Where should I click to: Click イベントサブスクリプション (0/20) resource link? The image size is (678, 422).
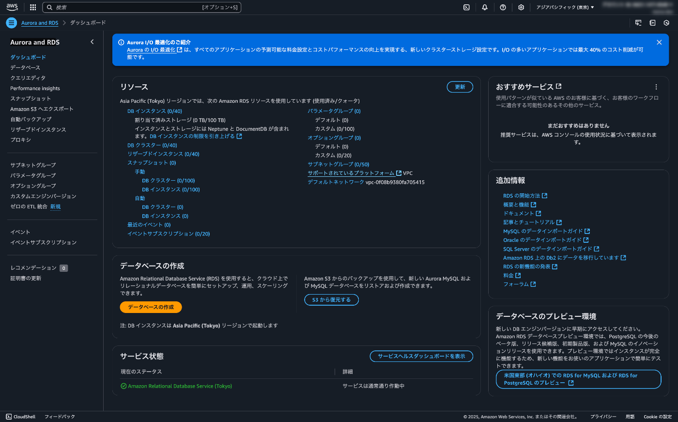click(x=169, y=234)
